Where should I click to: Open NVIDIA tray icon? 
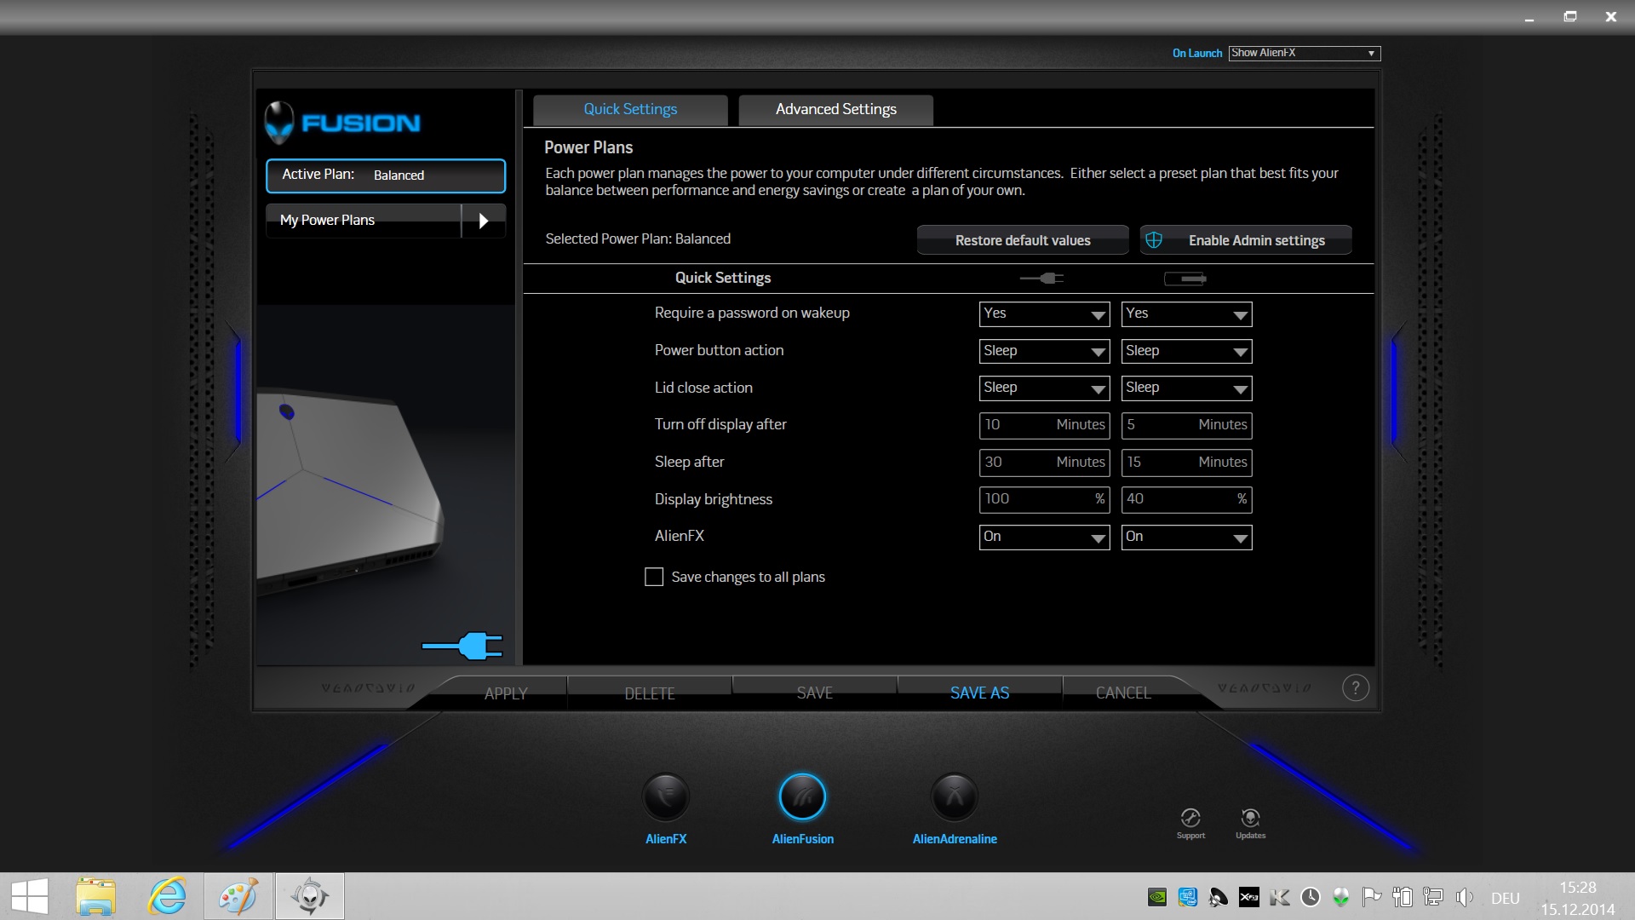click(1157, 897)
